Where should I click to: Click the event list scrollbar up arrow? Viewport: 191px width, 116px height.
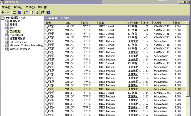click(x=188, y=23)
